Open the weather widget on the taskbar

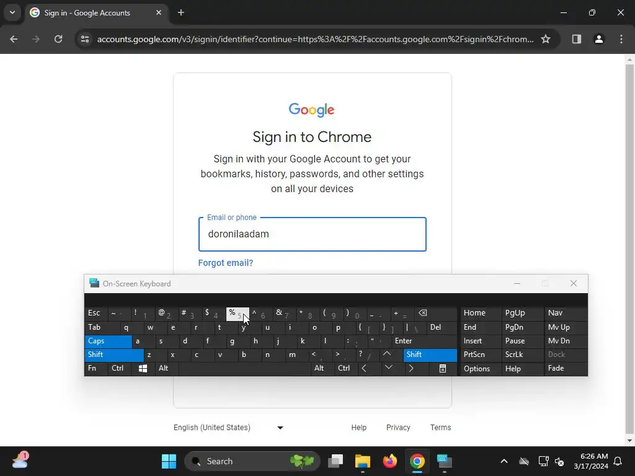pos(20,461)
